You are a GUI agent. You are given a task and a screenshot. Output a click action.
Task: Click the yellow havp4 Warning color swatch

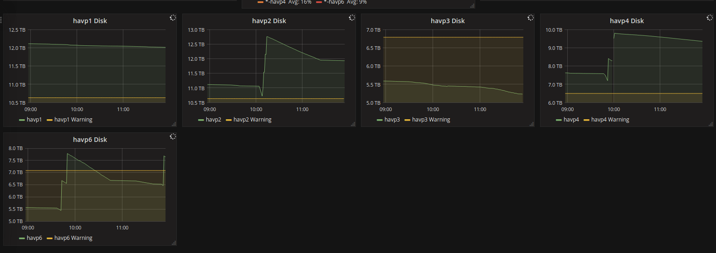point(586,120)
